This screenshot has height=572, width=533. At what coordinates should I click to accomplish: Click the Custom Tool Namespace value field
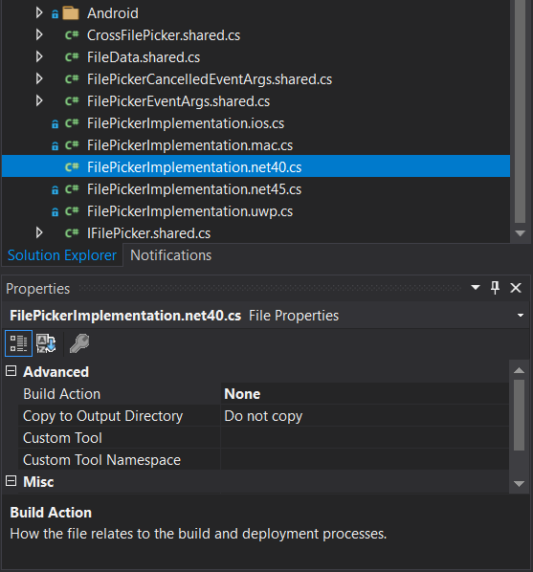(365, 460)
